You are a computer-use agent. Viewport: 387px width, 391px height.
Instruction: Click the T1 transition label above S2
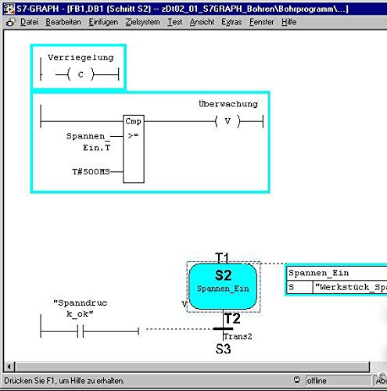[223, 258]
